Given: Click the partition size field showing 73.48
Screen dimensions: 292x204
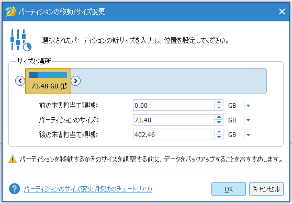Looking at the screenshot, I should (174, 120).
